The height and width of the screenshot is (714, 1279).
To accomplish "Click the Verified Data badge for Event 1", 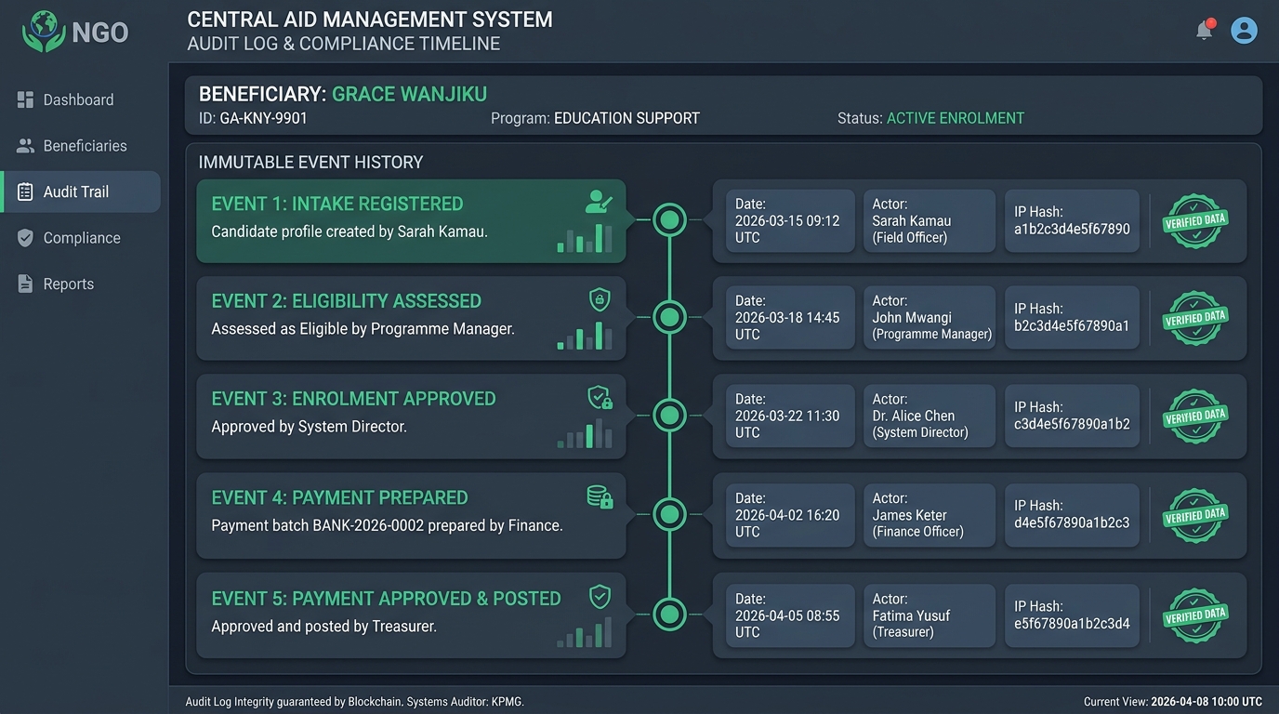I will (x=1195, y=220).
